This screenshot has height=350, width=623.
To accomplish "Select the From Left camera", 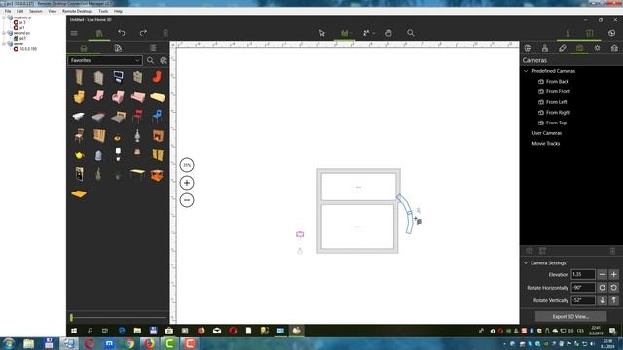I will point(556,102).
